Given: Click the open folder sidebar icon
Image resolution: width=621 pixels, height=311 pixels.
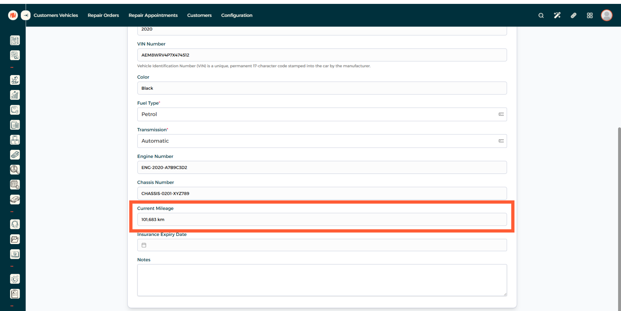Looking at the screenshot, I should 15,239.
